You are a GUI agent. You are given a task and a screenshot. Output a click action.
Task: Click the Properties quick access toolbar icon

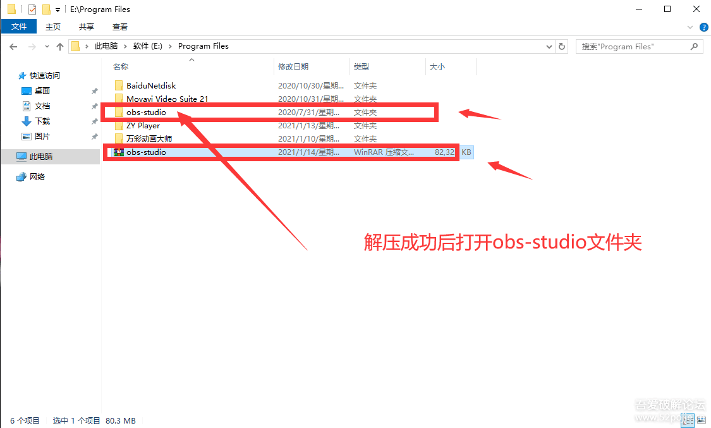point(32,9)
